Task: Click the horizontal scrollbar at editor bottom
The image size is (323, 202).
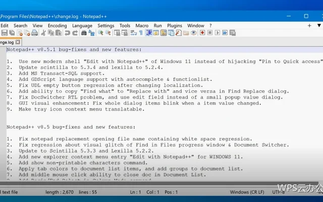Action: [x=158, y=183]
